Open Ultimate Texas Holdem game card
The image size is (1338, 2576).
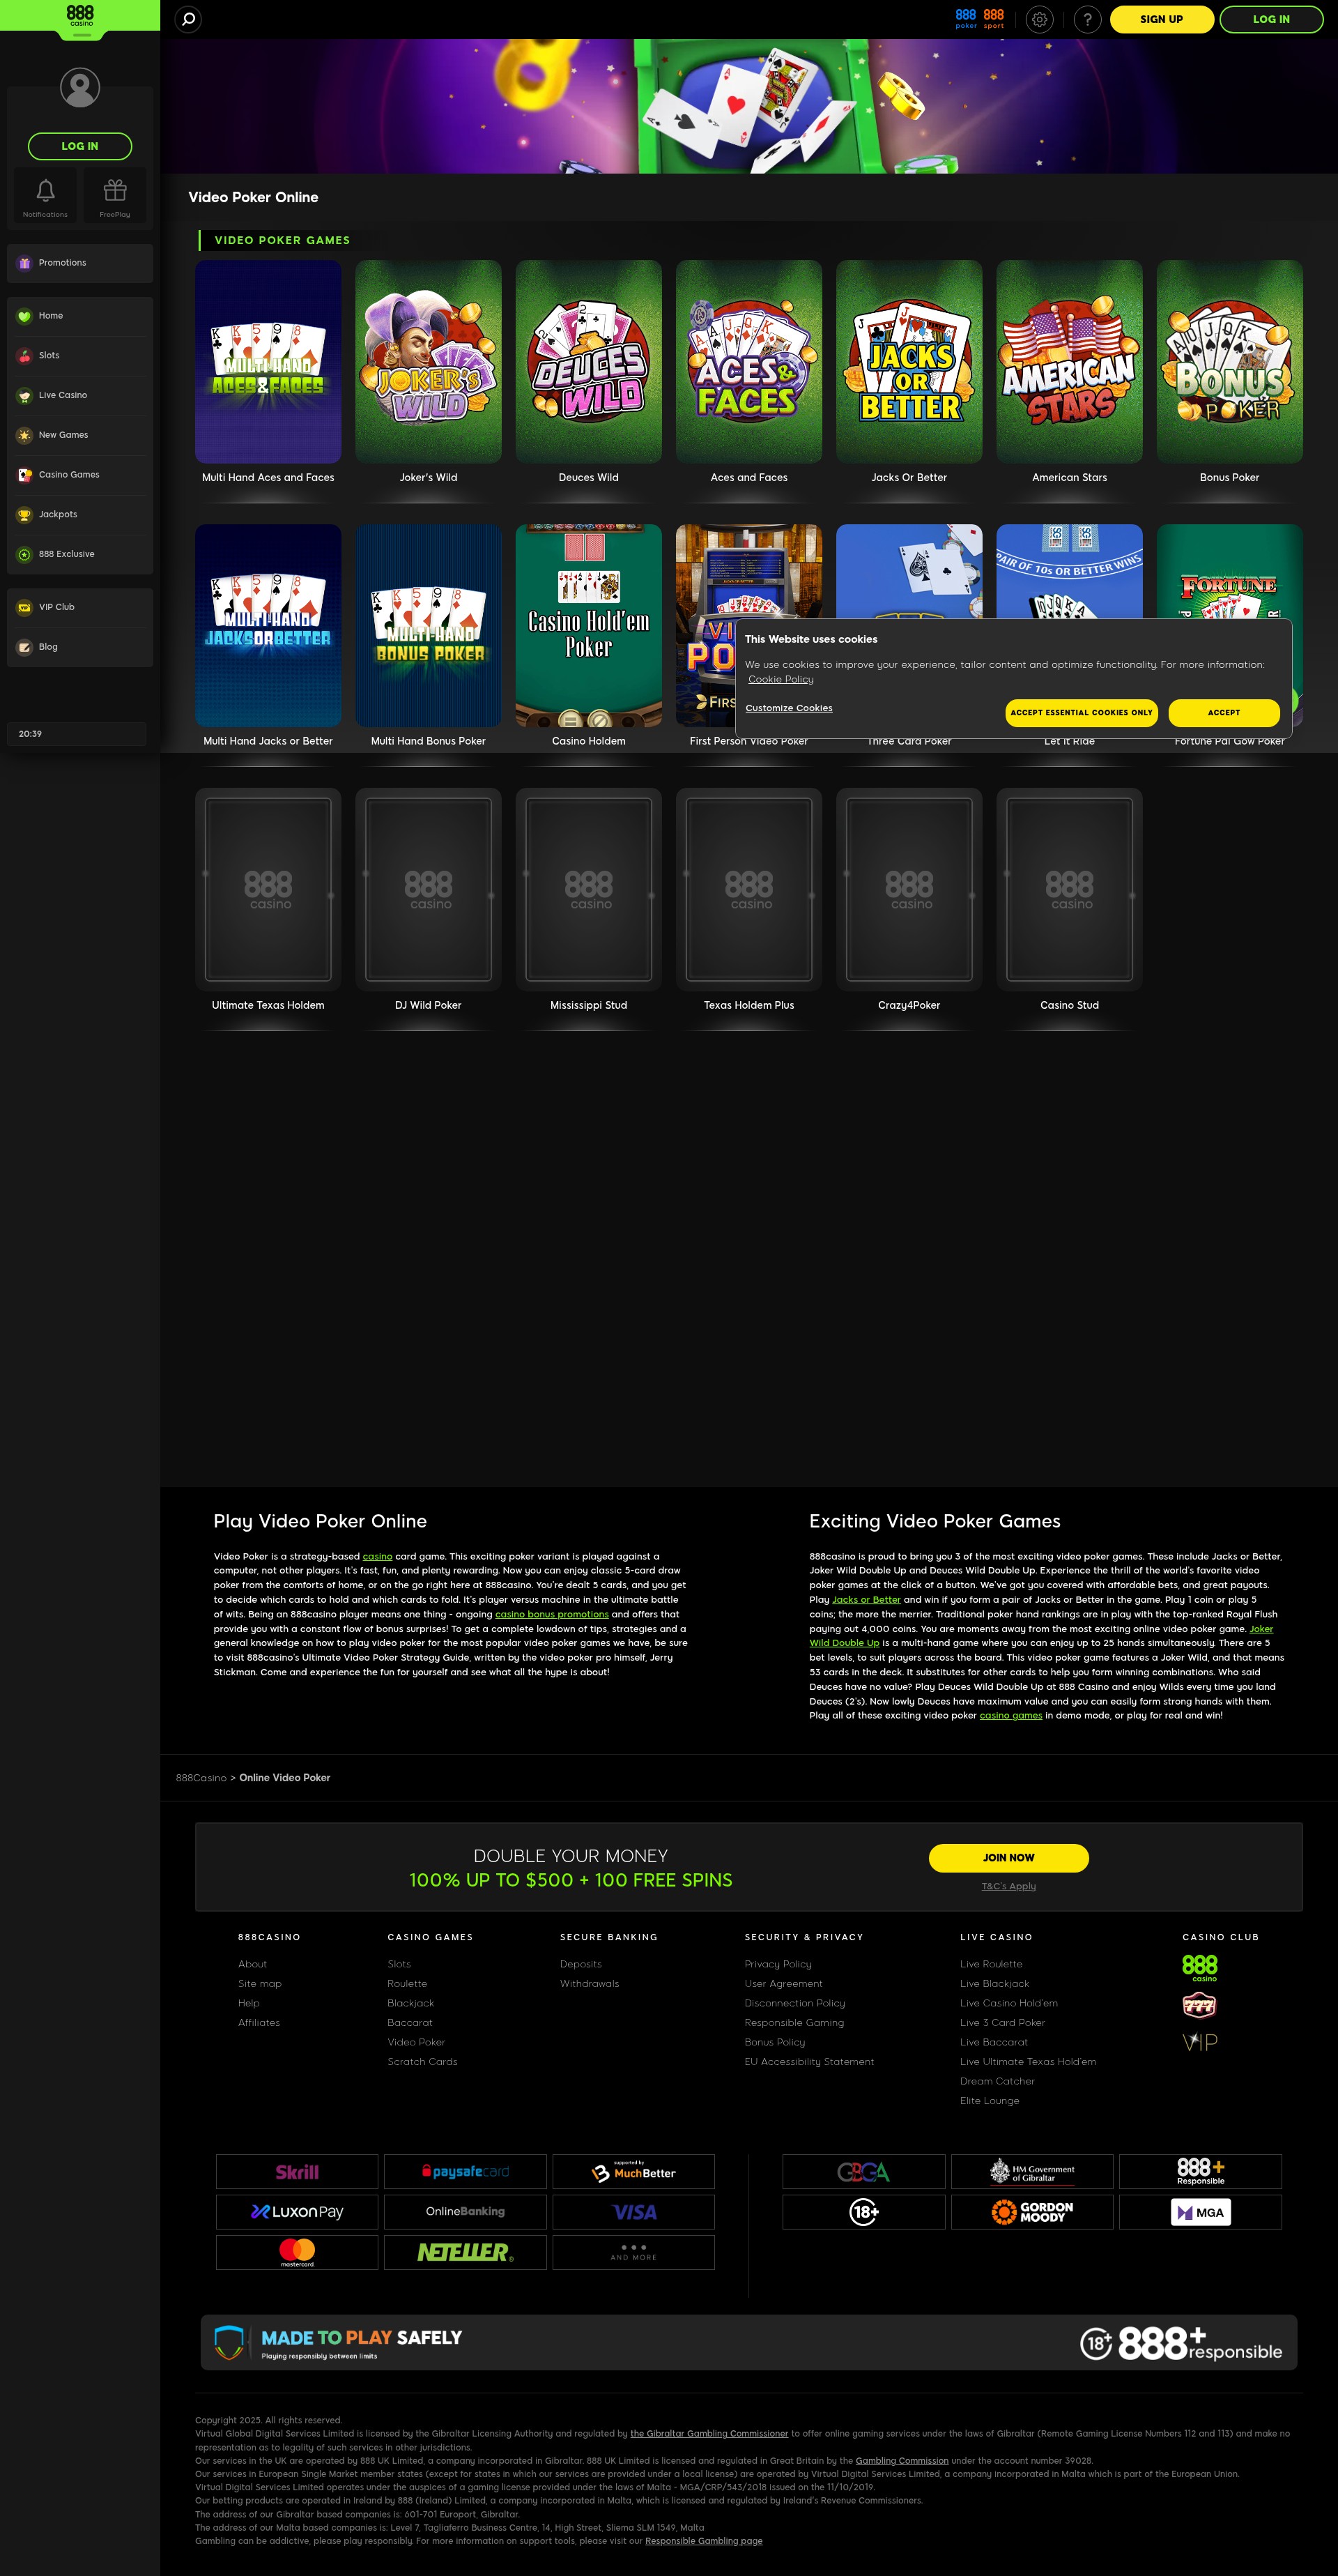click(268, 890)
